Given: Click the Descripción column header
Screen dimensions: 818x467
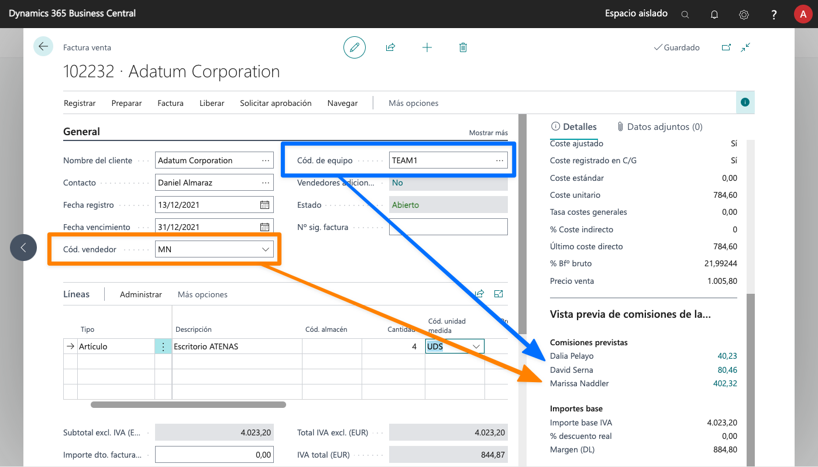Looking at the screenshot, I should click(194, 329).
